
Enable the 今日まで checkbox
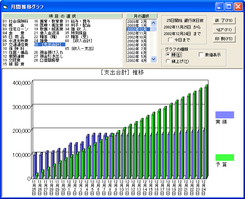(x=170, y=40)
